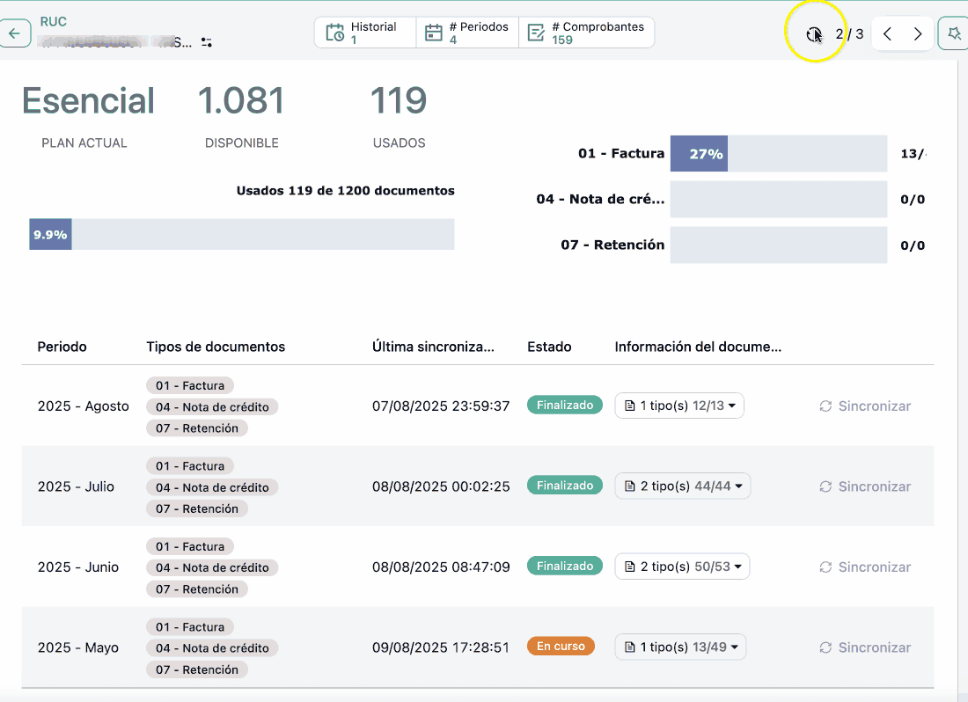
Task: Expand the 2 tipo(s) 50/53 dropdown for Junio
Action: pos(682,567)
